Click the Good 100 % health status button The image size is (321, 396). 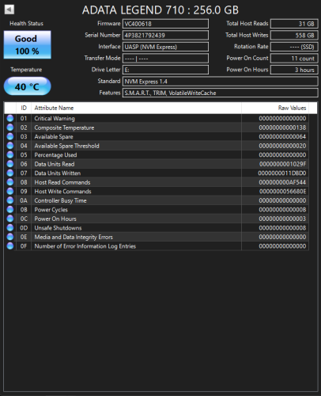point(28,44)
